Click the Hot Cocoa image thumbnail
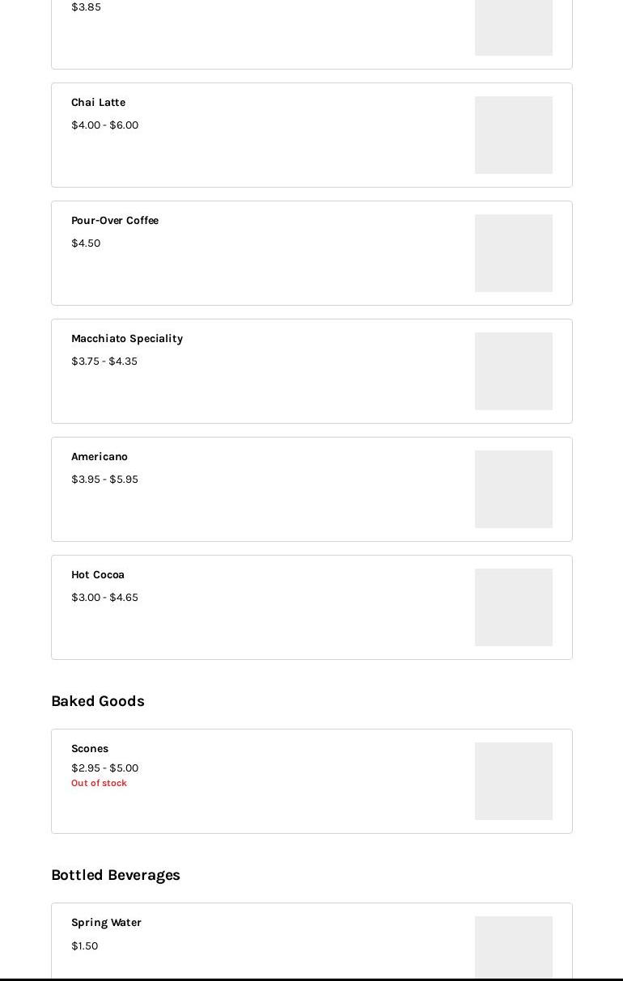This screenshot has height=981, width=623. 514,607
